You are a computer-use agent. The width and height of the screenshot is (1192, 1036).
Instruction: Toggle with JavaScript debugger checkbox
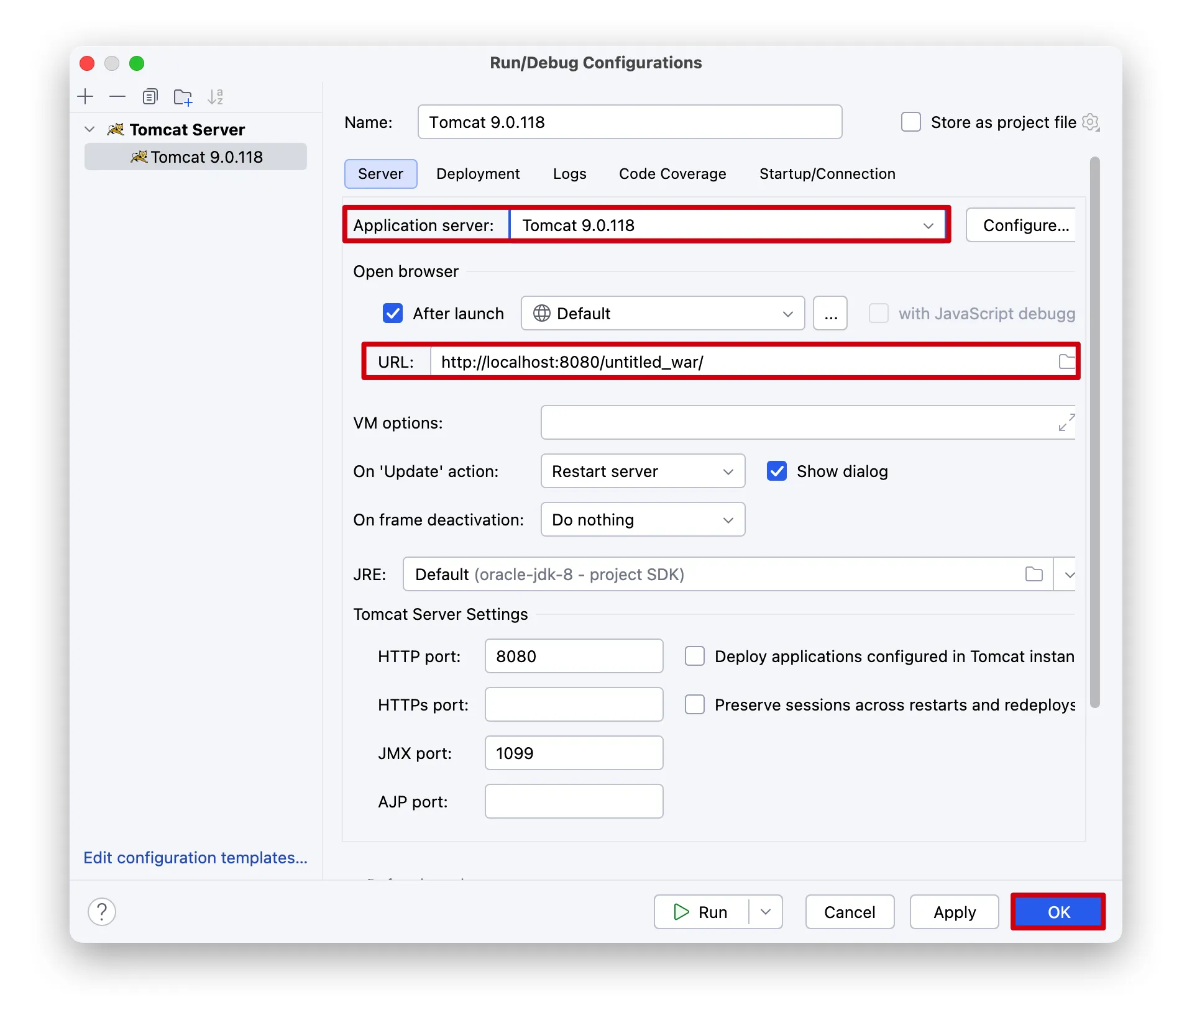pyautogui.click(x=878, y=314)
